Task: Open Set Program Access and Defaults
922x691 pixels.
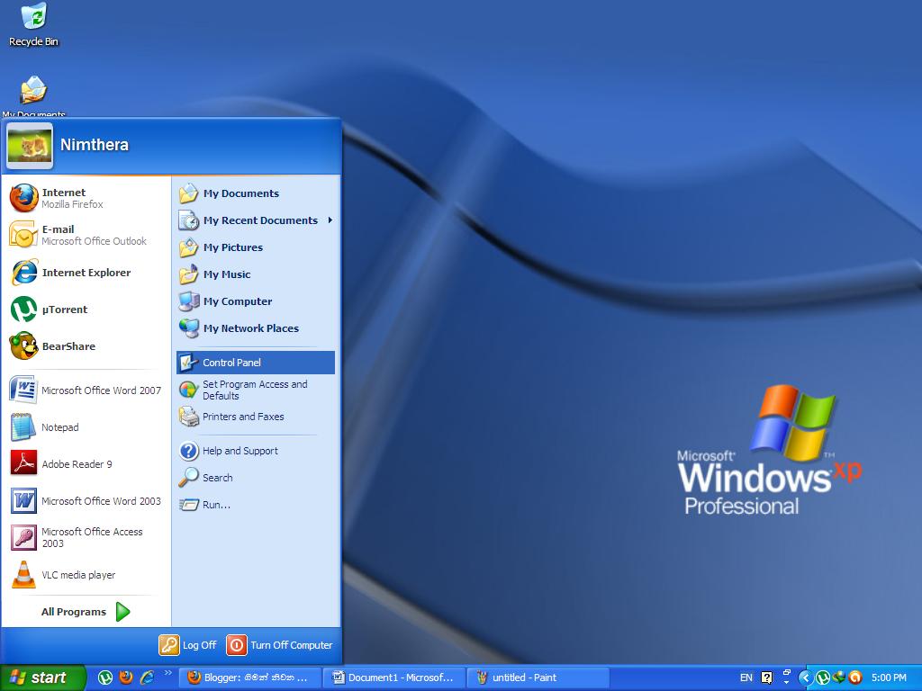Action: 256,390
